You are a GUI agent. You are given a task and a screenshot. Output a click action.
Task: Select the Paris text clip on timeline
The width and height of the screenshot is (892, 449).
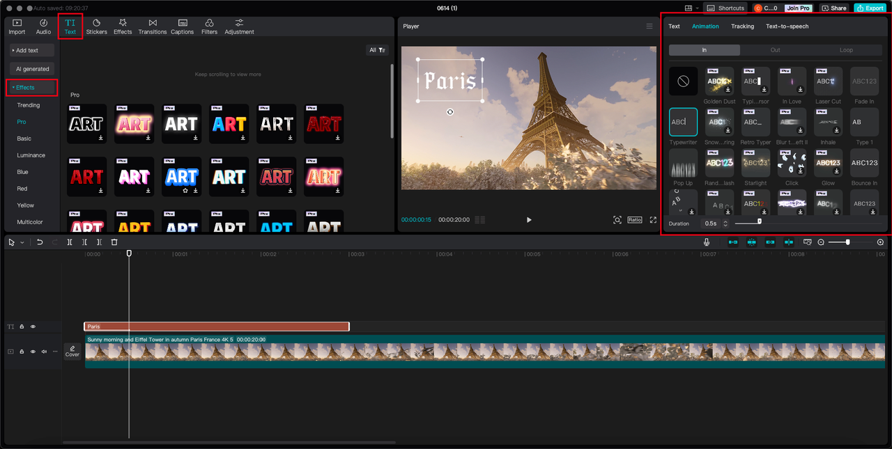click(217, 326)
